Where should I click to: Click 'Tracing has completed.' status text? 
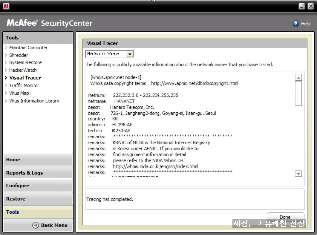109,199
